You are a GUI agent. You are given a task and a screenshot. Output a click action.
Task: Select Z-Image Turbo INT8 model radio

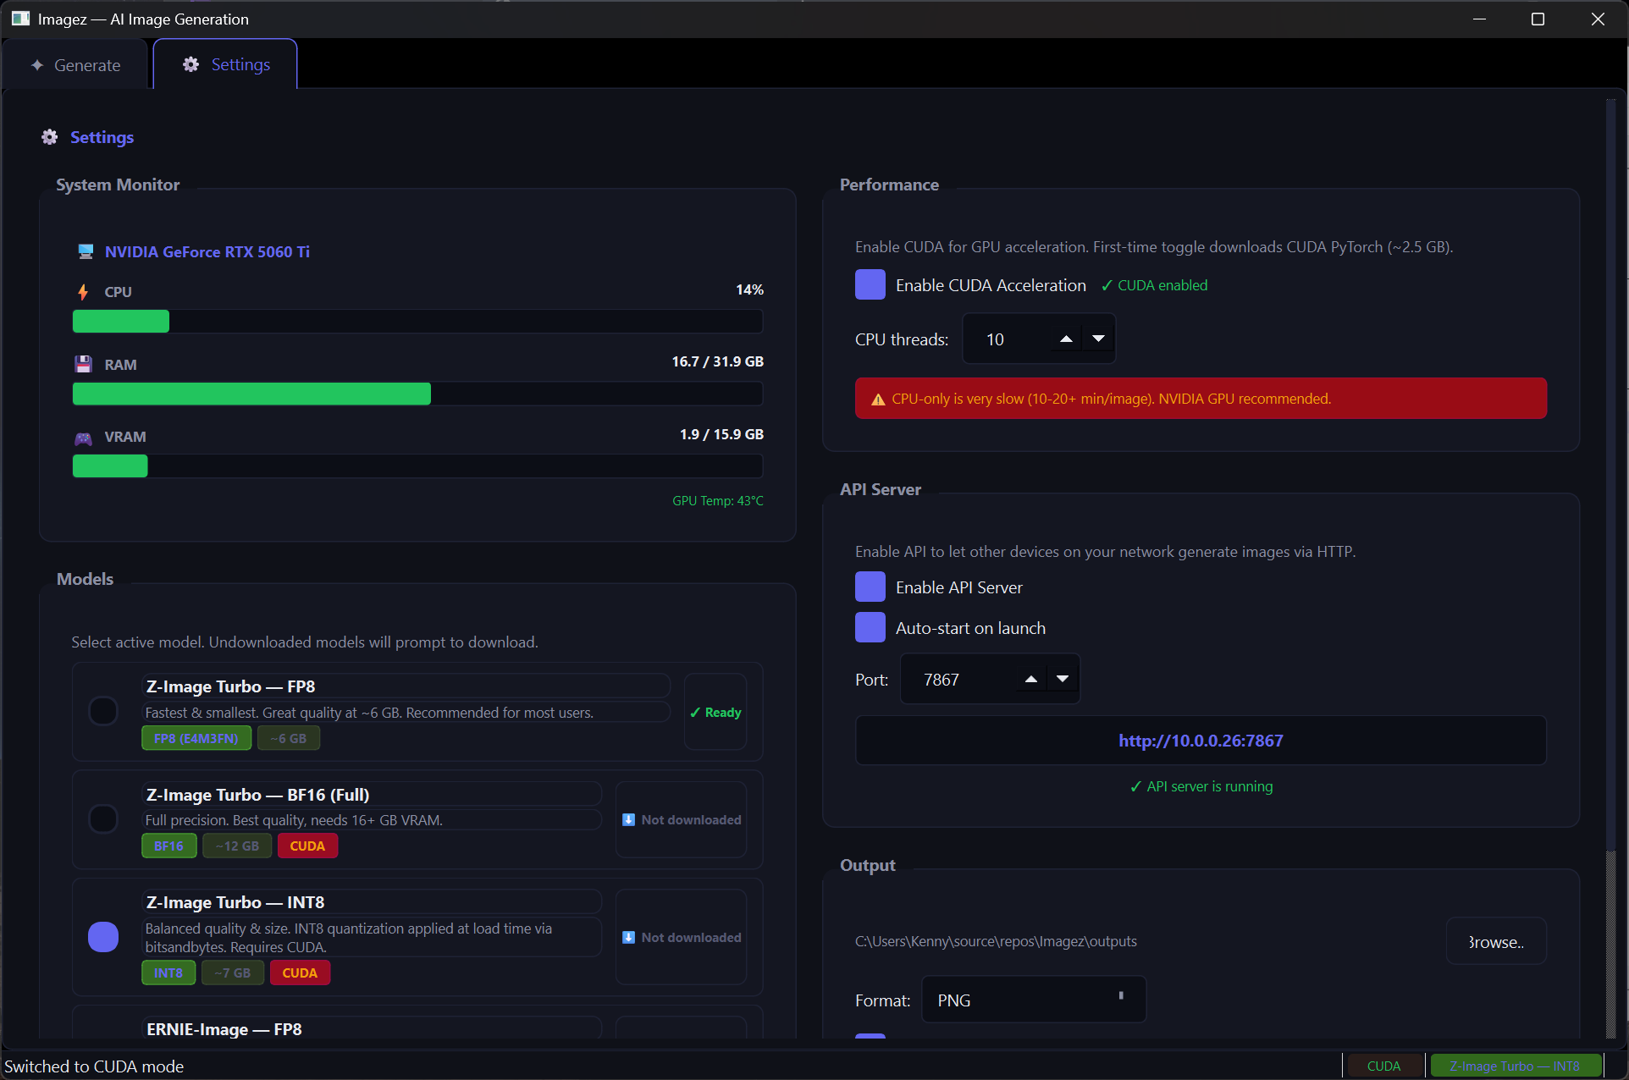tap(103, 937)
